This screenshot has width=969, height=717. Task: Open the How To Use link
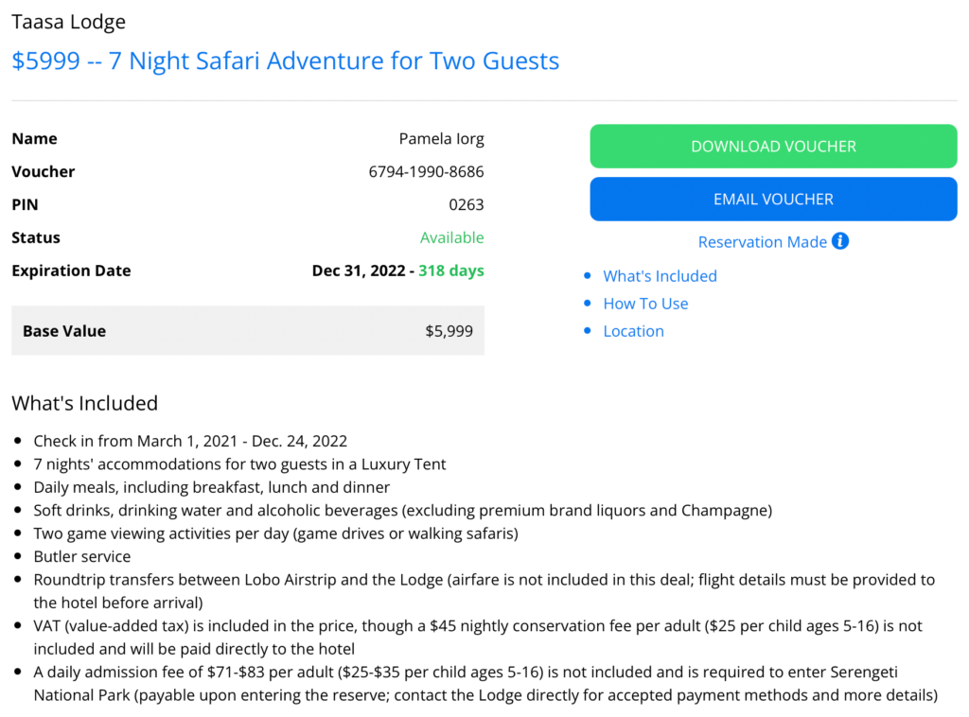(x=645, y=304)
